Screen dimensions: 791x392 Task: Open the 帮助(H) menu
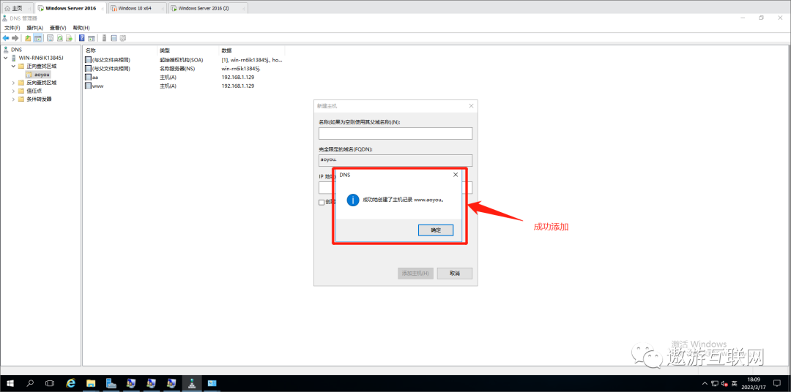[x=81, y=28]
